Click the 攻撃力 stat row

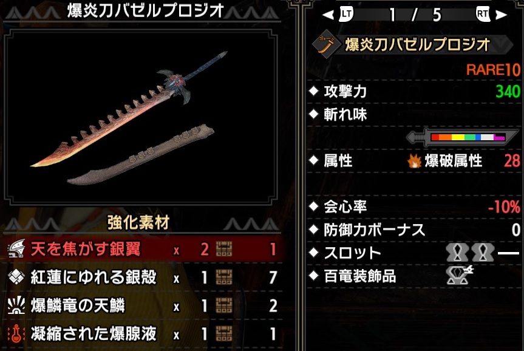413,92
